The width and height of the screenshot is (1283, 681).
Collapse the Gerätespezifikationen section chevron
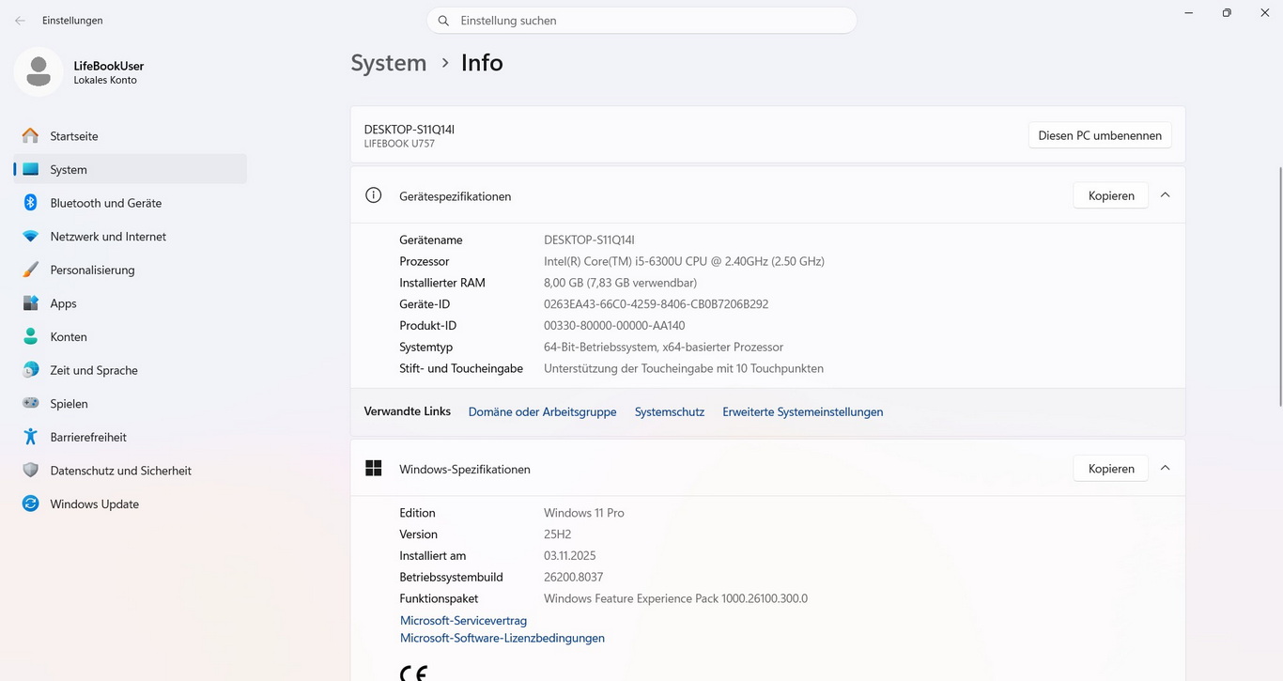click(1165, 195)
